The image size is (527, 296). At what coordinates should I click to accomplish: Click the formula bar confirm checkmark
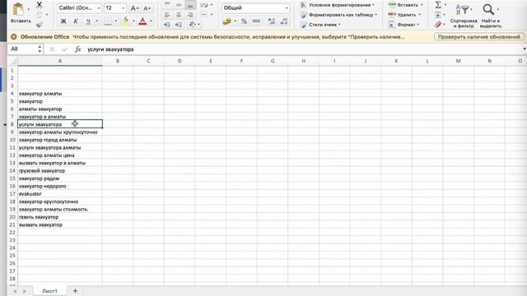pos(65,49)
